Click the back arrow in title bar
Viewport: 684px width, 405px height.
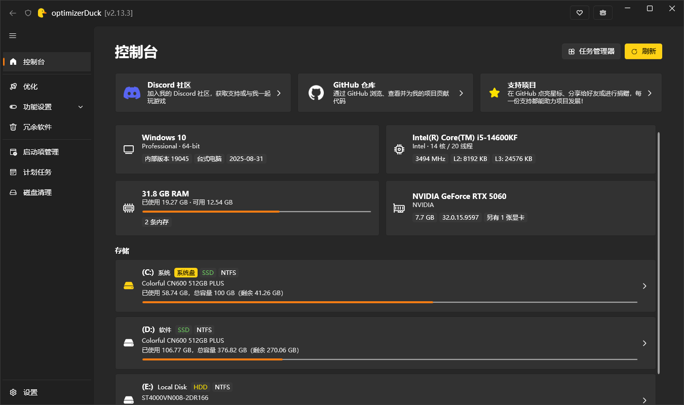click(13, 13)
